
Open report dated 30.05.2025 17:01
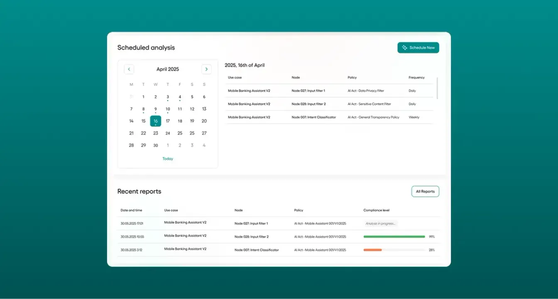pyautogui.click(x=279, y=223)
